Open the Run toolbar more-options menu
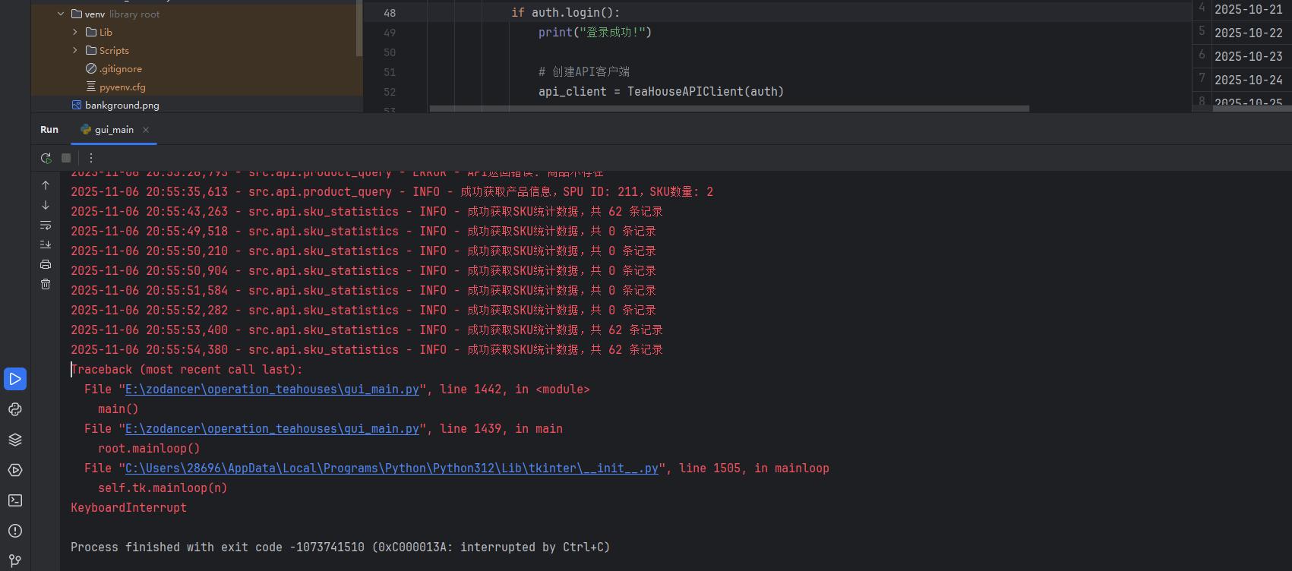 click(x=91, y=158)
